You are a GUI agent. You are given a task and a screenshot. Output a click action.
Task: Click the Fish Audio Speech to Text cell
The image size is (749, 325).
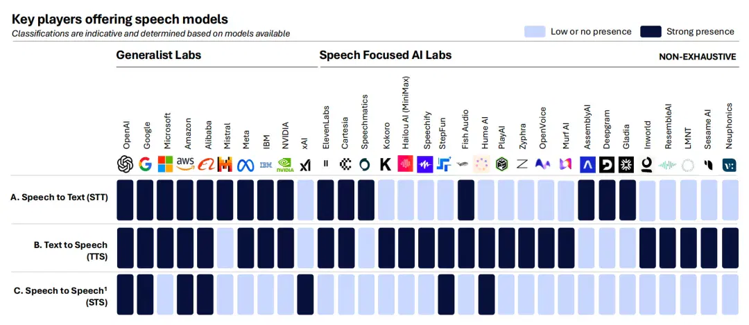tap(466, 200)
